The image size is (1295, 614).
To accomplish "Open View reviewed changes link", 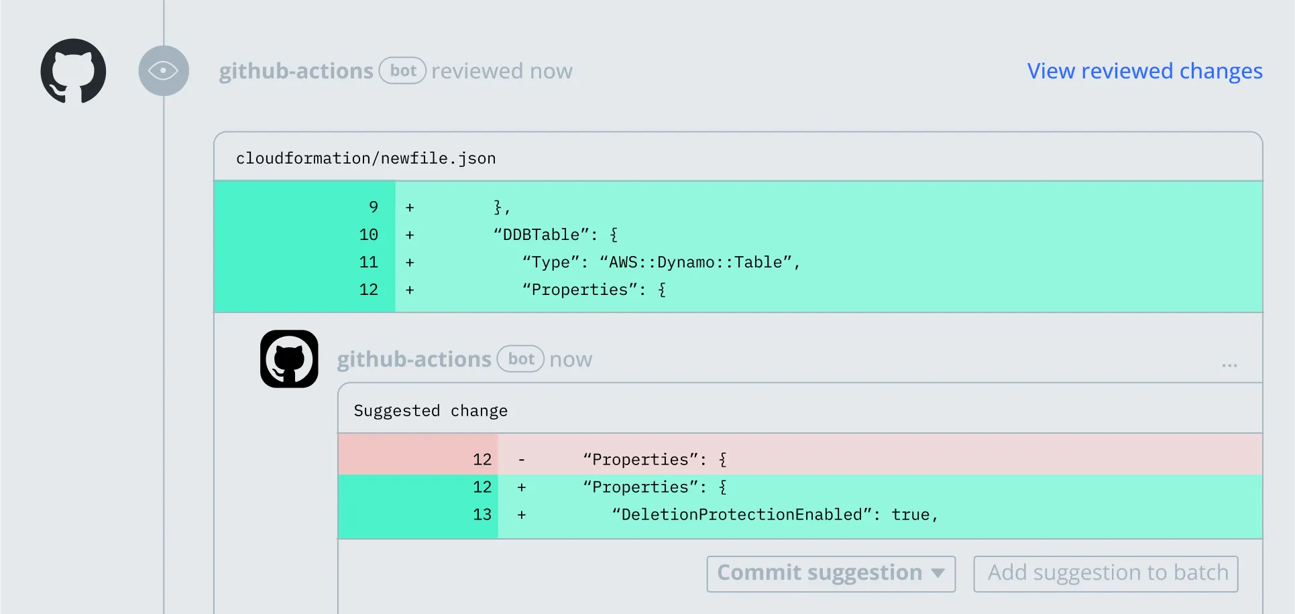I will [x=1144, y=71].
